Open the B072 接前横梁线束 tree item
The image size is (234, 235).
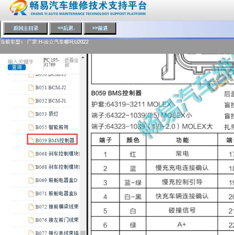click(x=57, y=207)
